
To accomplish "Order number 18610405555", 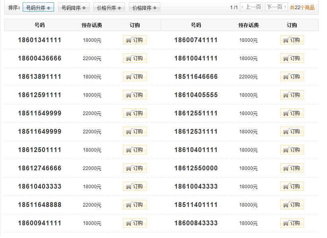I will 292,95.
